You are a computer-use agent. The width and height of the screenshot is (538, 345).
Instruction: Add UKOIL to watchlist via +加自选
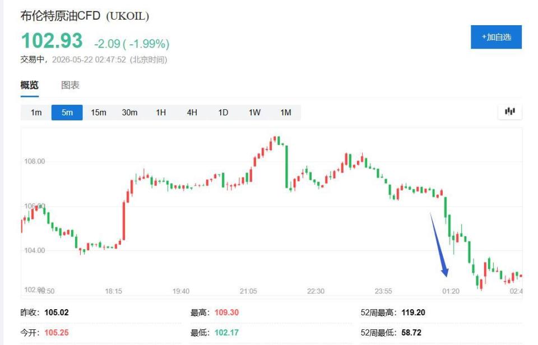496,37
